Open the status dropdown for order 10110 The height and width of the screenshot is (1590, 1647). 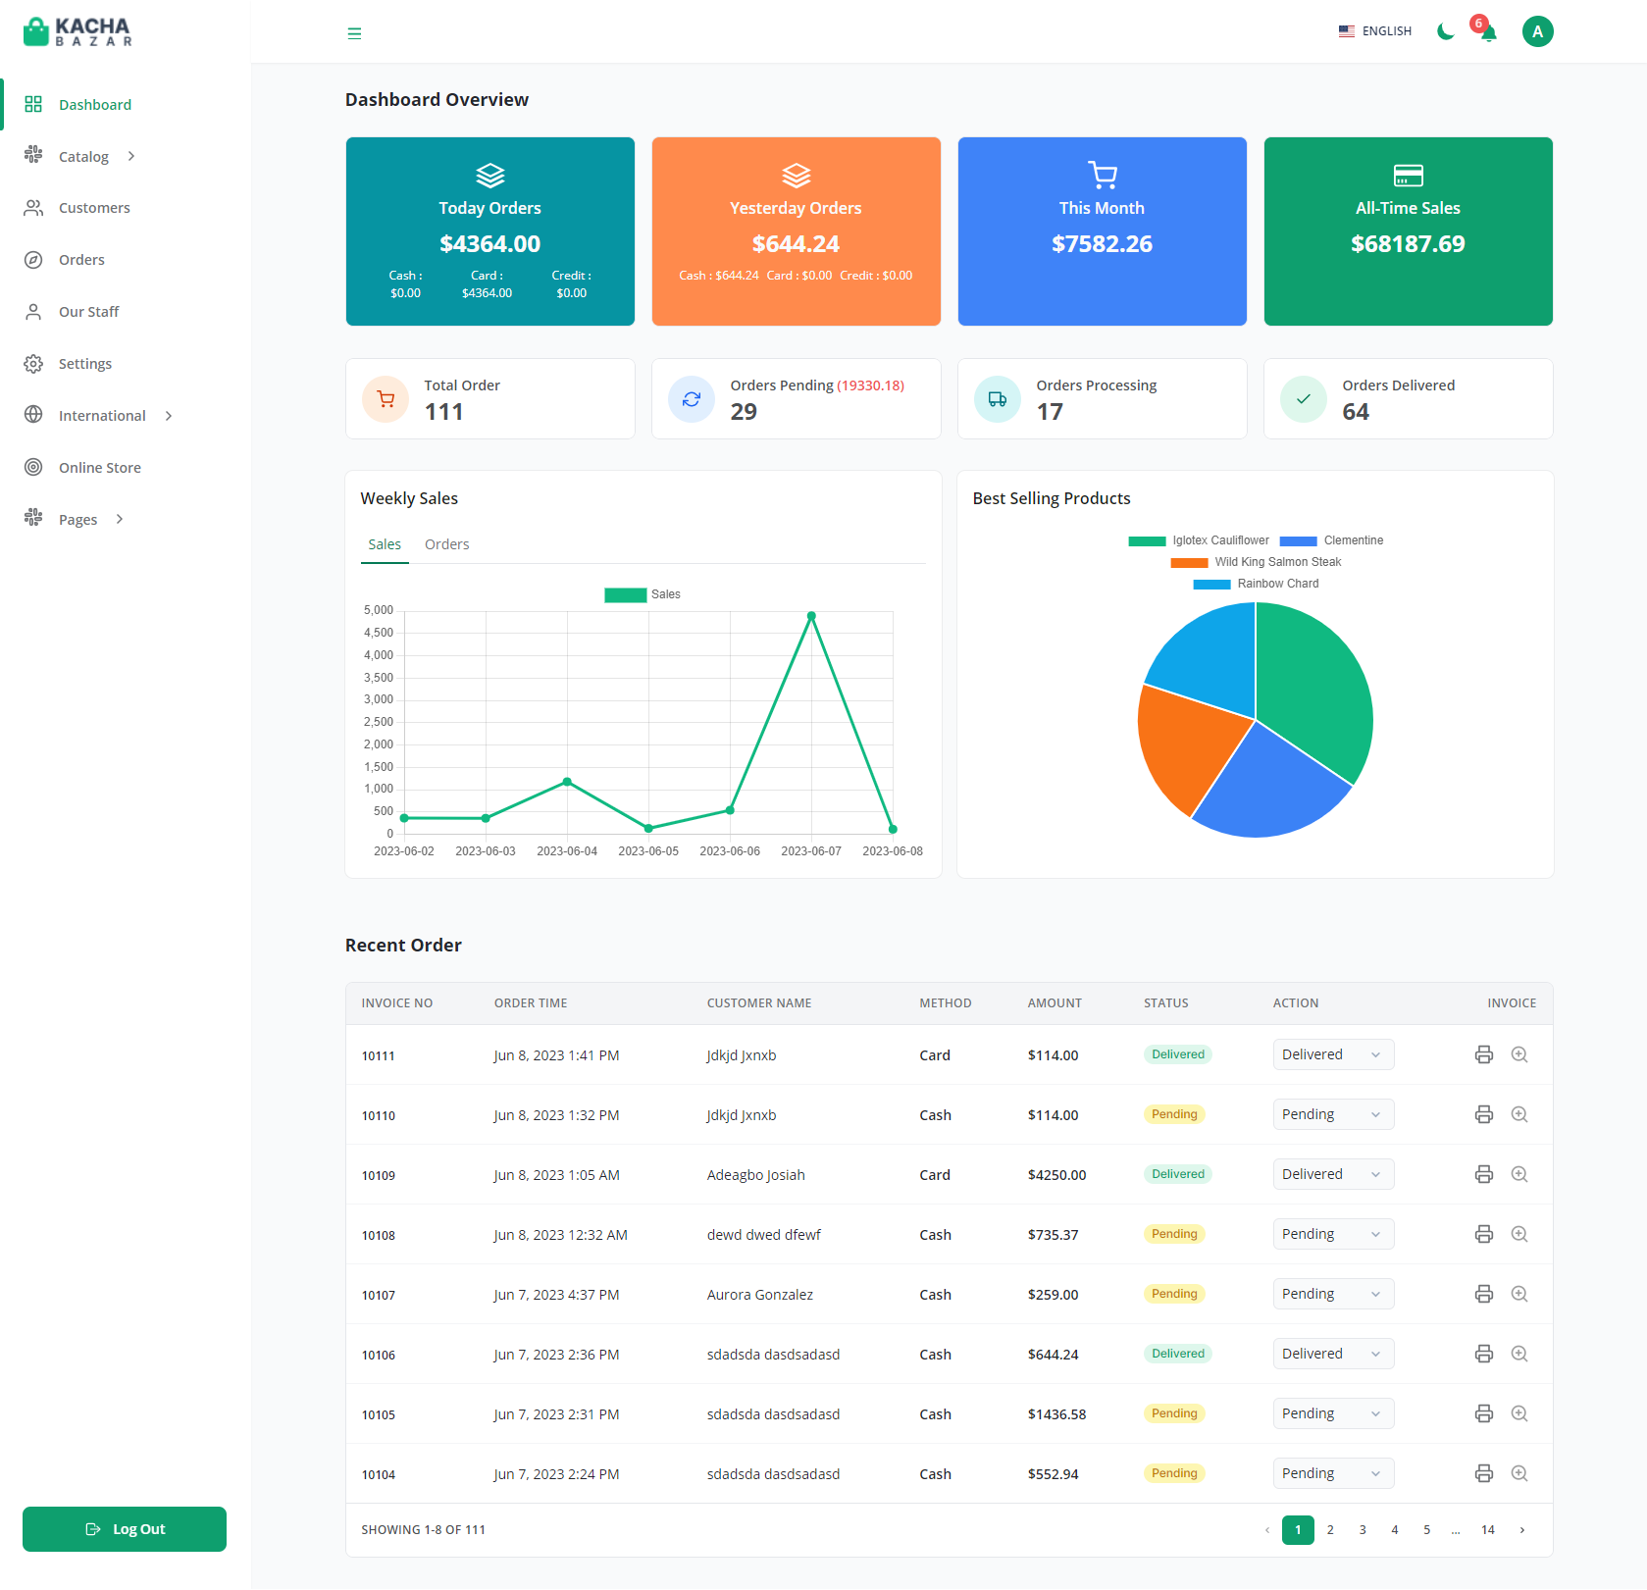pyautogui.click(x=1332, y=1114)
